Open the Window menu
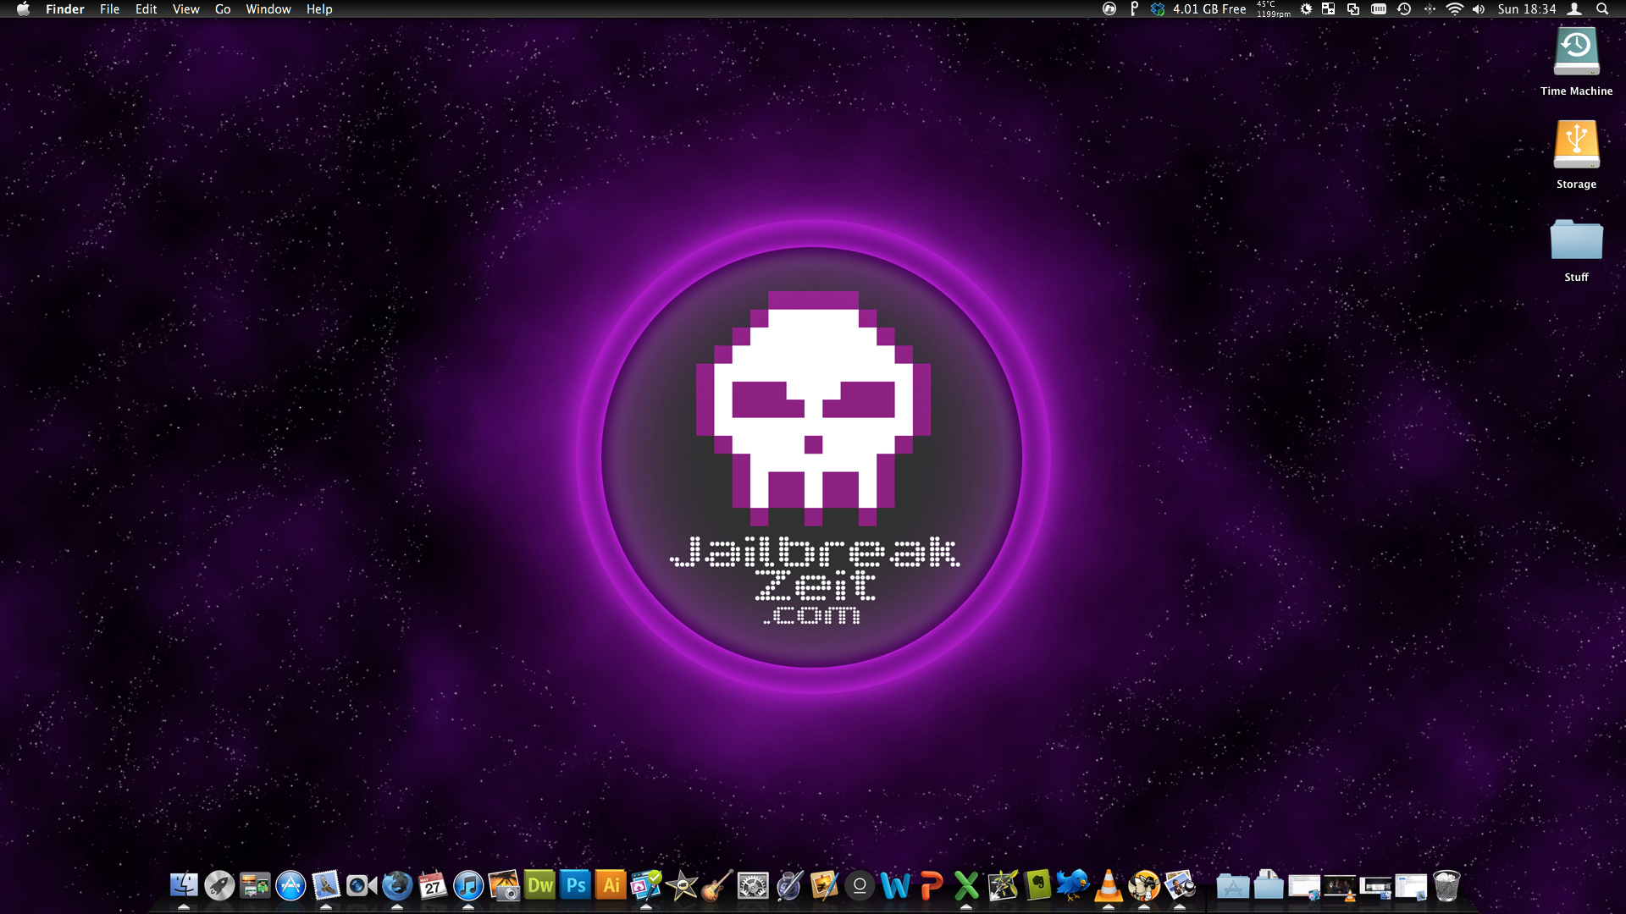1626x914 pixels. click(268, 9)
